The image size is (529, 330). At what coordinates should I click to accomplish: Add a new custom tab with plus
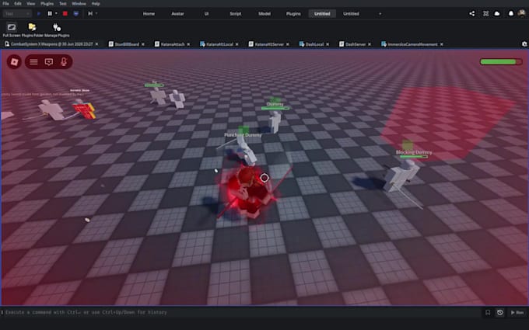click(x=380, y=14)
